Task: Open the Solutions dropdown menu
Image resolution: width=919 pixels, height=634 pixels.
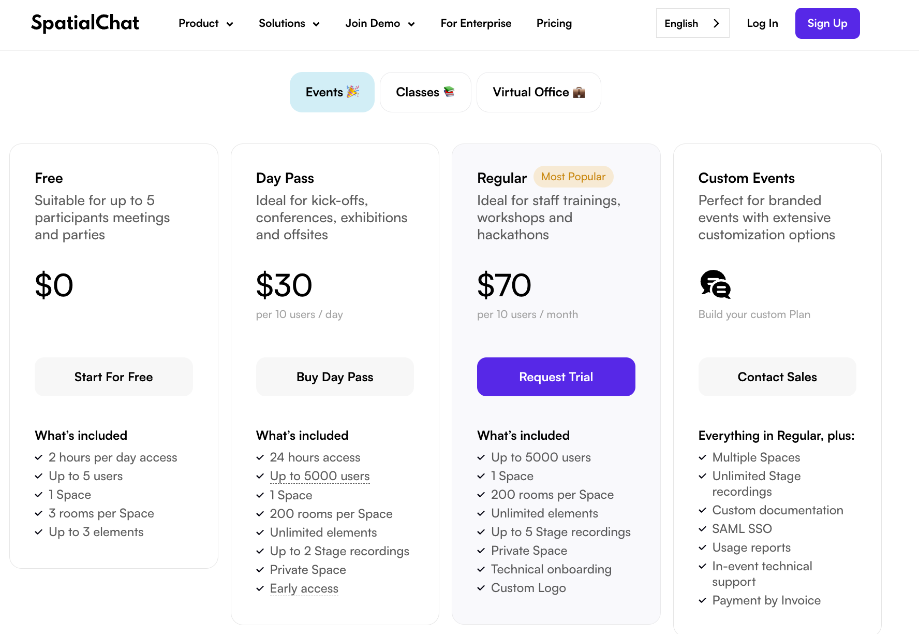Action: click(x=289, y=23)
